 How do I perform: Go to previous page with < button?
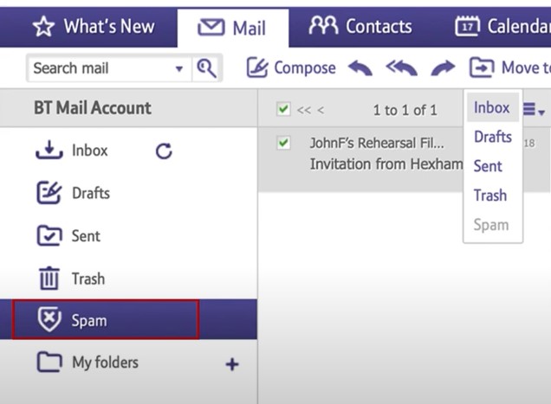(x=321, y=110)
